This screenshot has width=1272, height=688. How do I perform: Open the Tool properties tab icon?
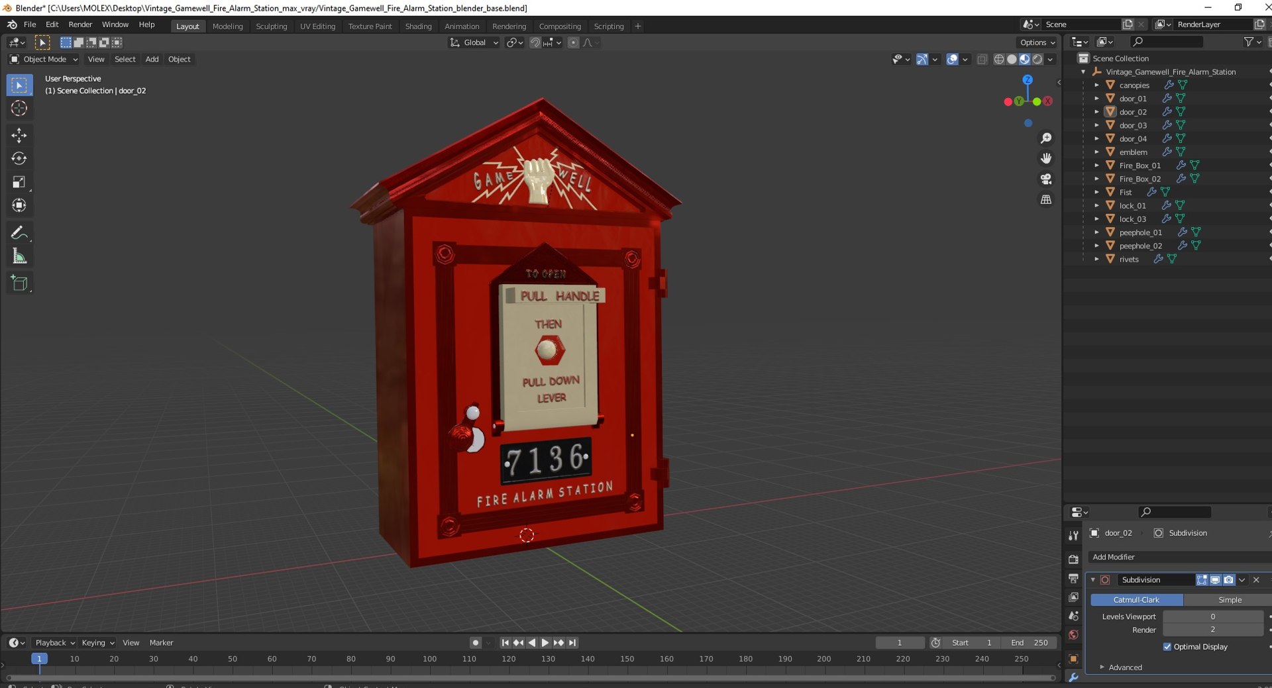1073,536
